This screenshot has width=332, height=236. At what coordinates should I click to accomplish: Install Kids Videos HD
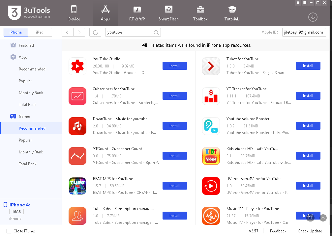click(x=308, y=156)
